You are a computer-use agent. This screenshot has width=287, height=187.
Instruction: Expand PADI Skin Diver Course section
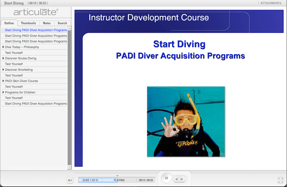pyautogui.click(x=3, y=81)
